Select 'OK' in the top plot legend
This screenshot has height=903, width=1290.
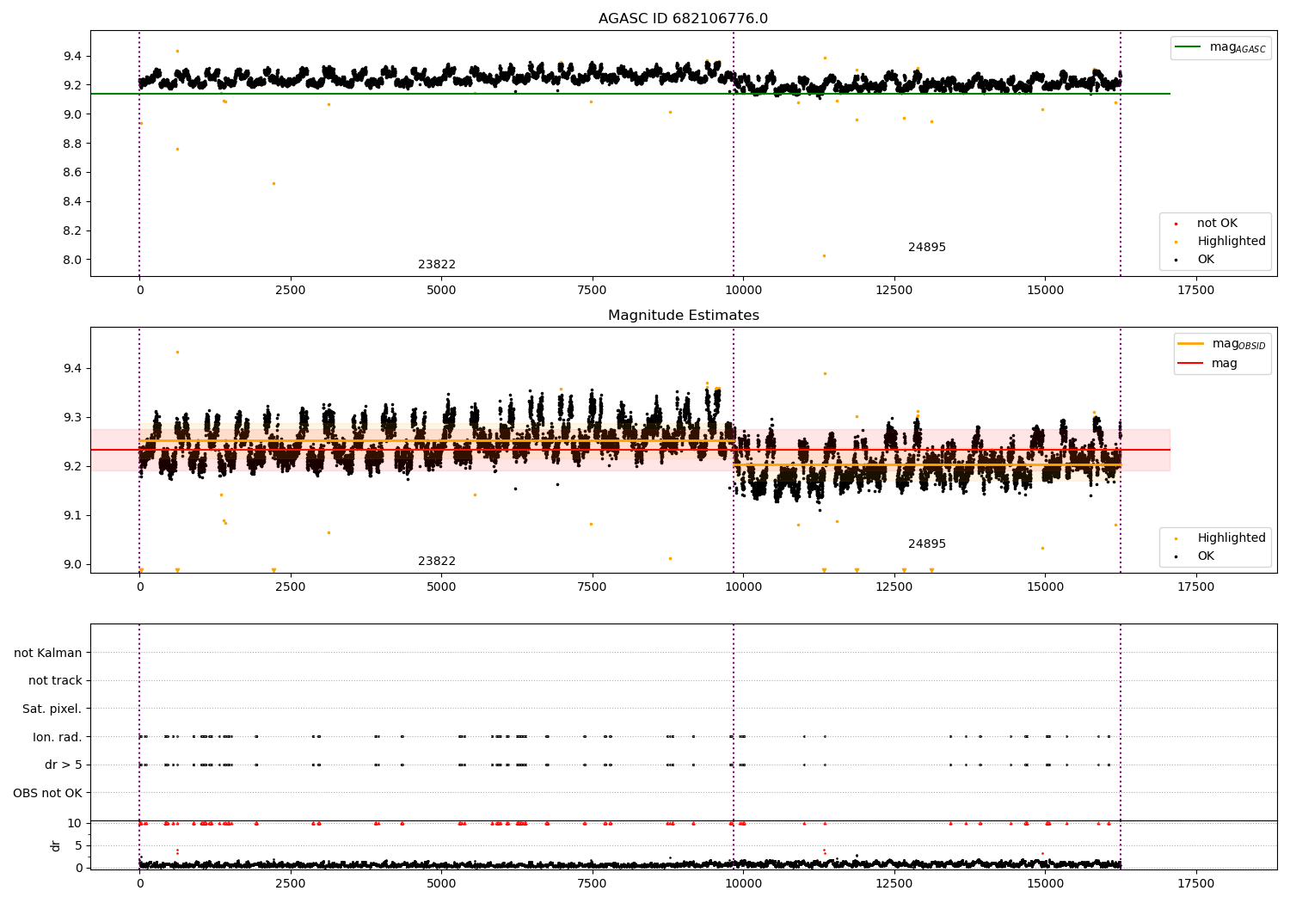pyautogui.click(x=1206, y=260)
